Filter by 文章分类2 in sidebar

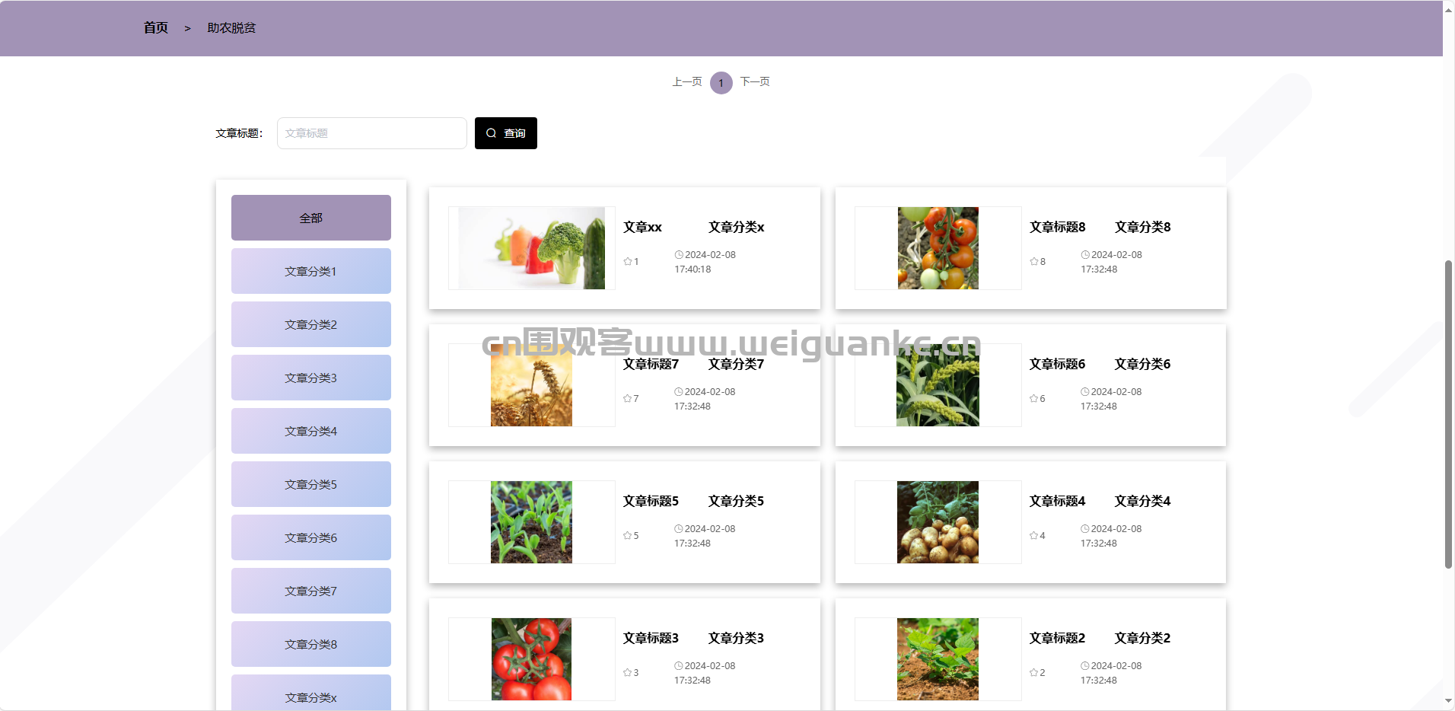pyautogui.click(x=311, y=324)
